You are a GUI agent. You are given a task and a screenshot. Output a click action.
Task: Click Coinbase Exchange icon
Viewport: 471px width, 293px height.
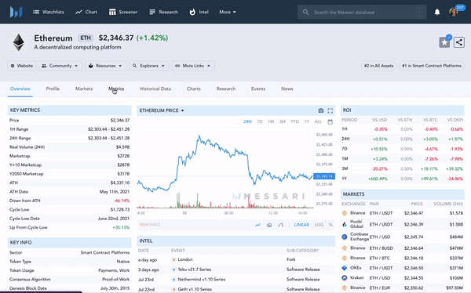(345, 237)
